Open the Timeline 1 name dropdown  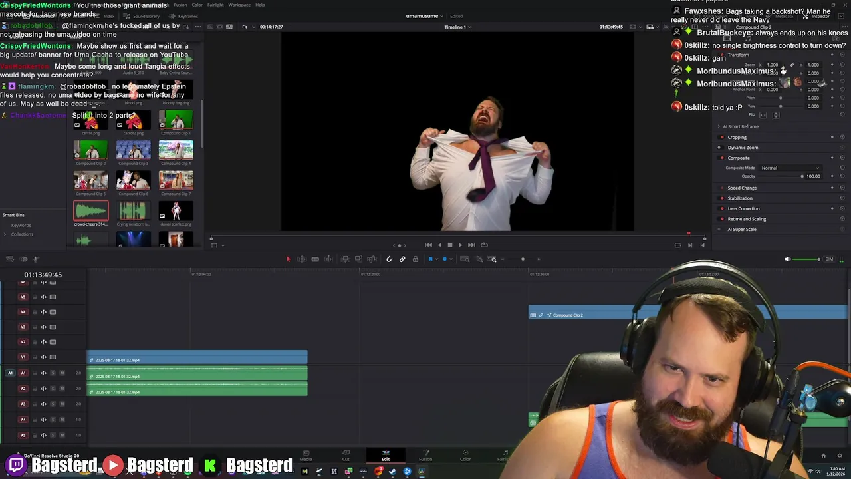point(457,27)
